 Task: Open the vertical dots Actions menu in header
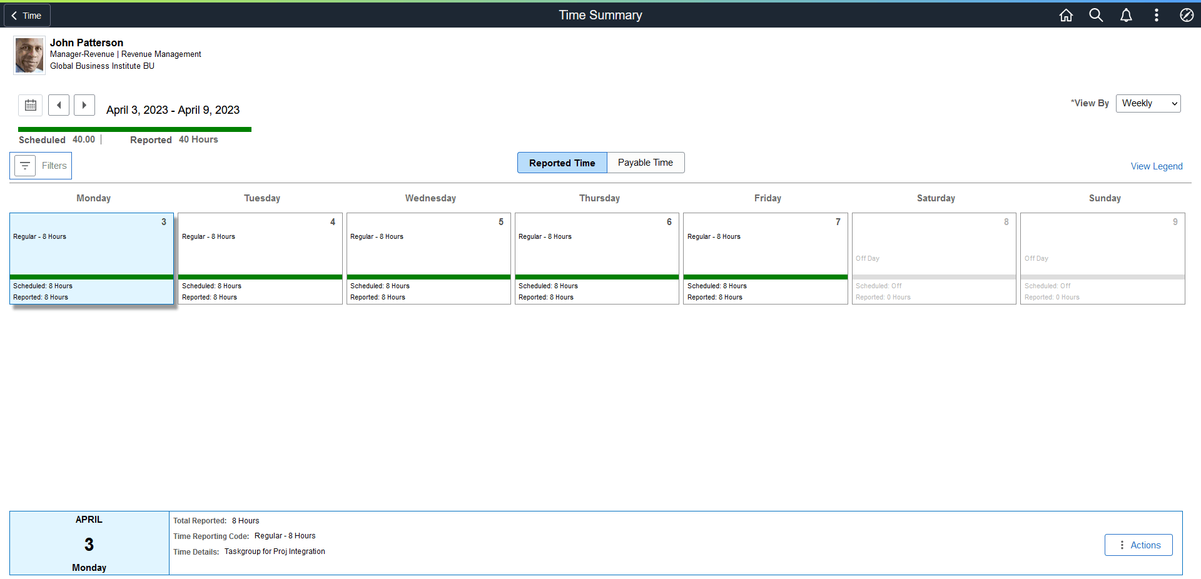[x=1156, y=15]
